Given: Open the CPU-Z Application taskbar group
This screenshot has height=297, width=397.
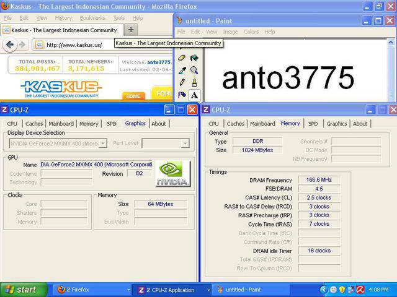Looking at the screenshot, I should point(173,290).
